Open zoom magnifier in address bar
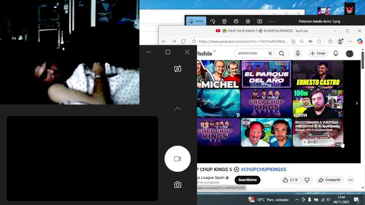 point(302,41)
